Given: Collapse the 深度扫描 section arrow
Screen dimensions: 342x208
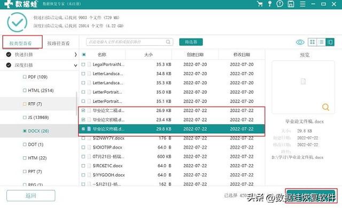Looking at the screenshot, I should point(75,65).
